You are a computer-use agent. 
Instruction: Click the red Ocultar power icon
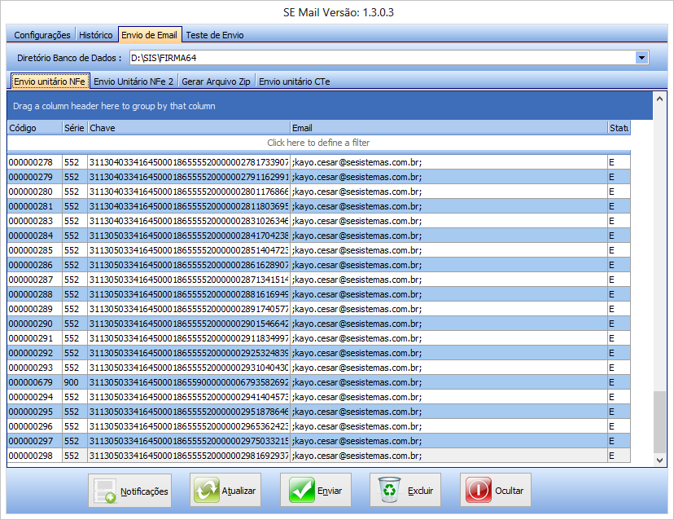[479, 491]
